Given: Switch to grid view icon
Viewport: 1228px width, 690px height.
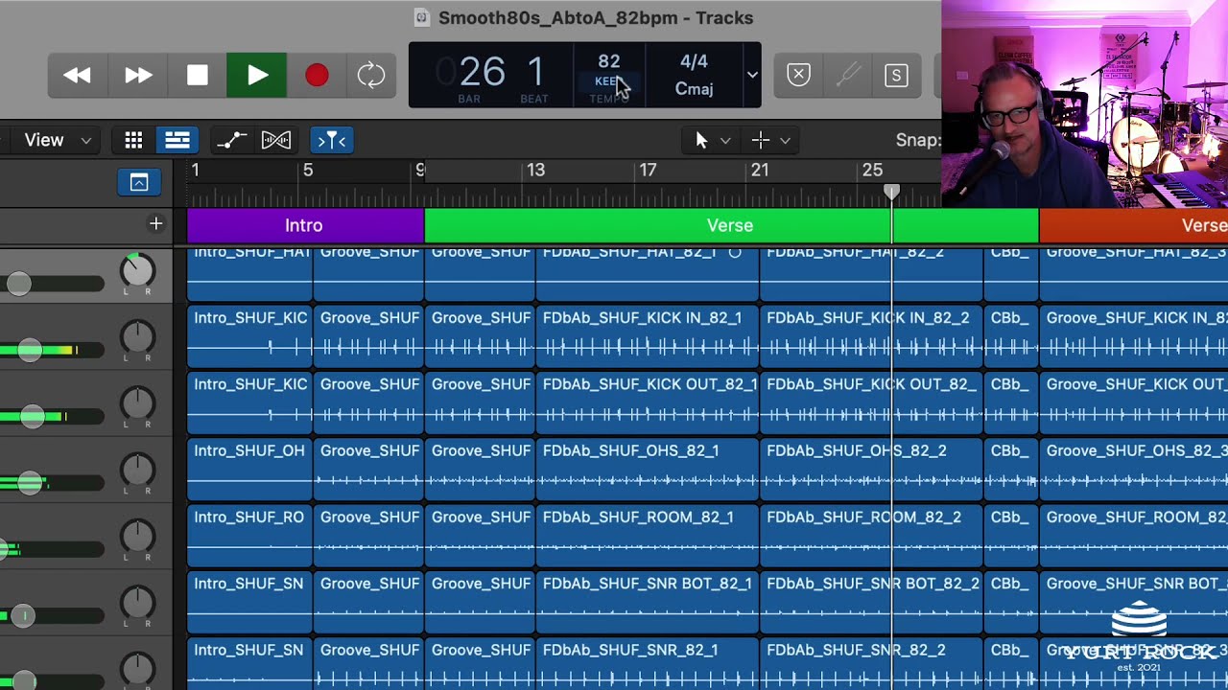Looking at the screenshot, I should [x=133, y=140].
